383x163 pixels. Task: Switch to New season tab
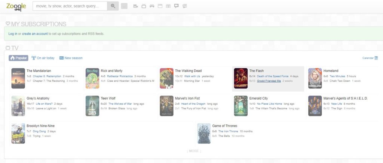click(71, 58)
